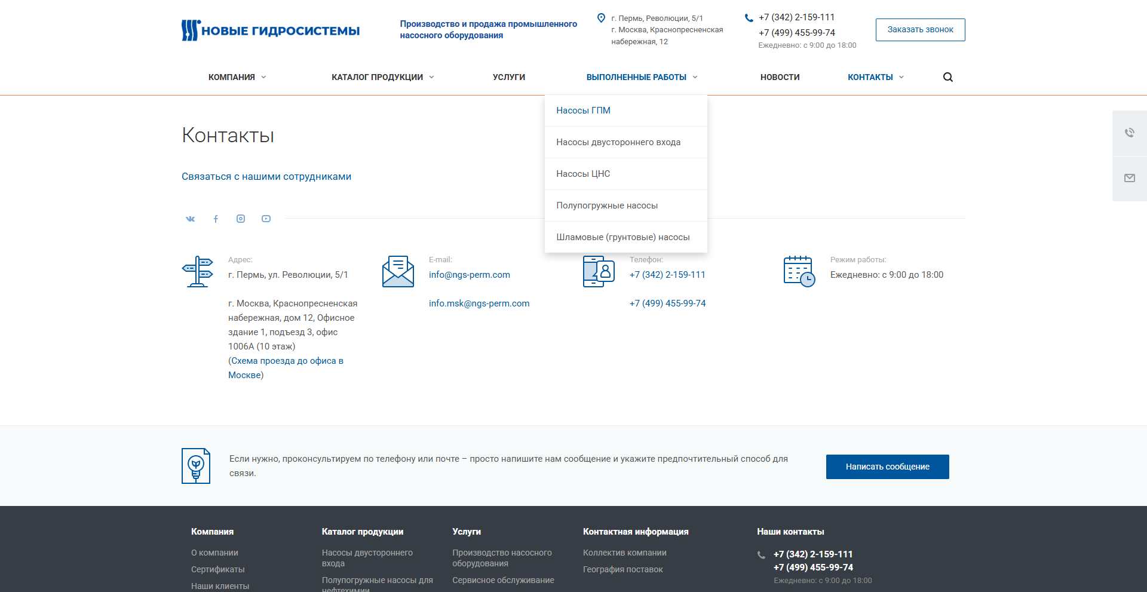Viewport: 1147px width, 592px height.
Task: Select Насосы ГПМ from the dropdown
Action: 583,111
